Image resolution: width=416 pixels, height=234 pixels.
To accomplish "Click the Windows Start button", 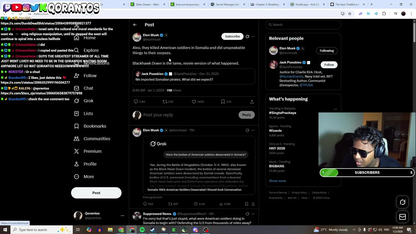I will point(5,230).
